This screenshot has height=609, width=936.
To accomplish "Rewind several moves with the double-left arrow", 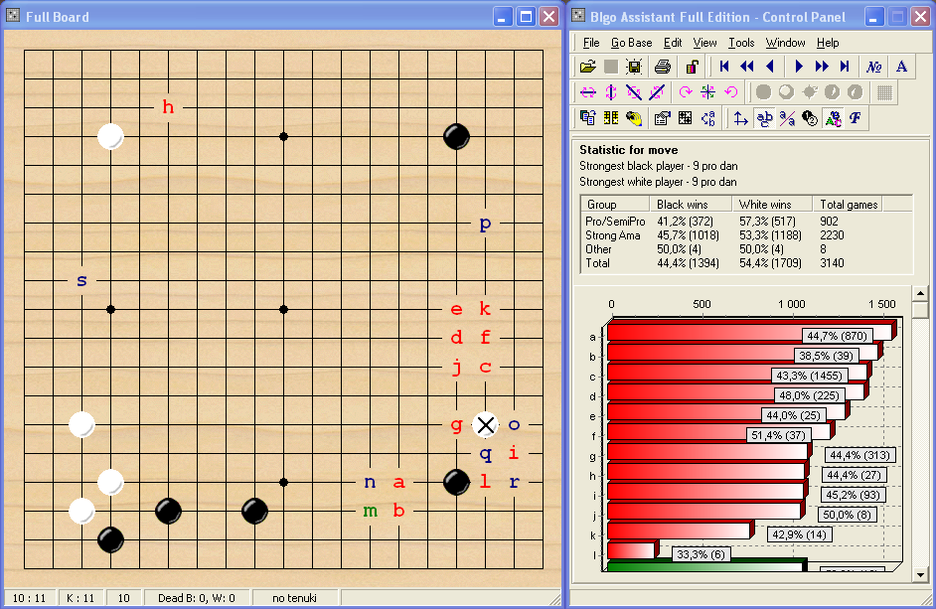I will click(747, 67).
